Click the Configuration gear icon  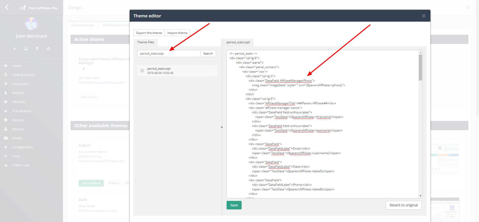[6, 147]
